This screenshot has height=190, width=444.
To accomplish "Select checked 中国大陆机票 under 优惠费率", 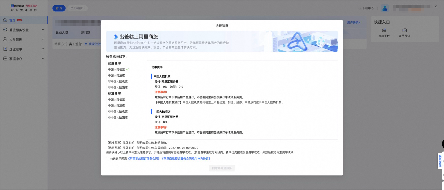I will (116, 69).
